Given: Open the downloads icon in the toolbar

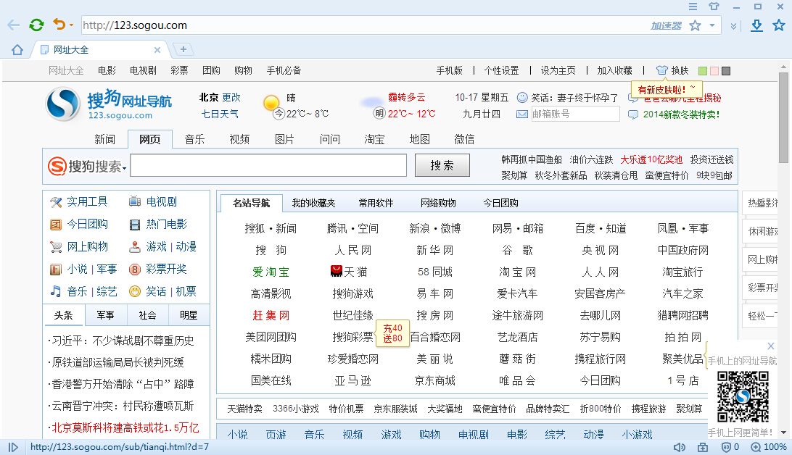Looking at the screenshot, I should (x=756, y=25).
